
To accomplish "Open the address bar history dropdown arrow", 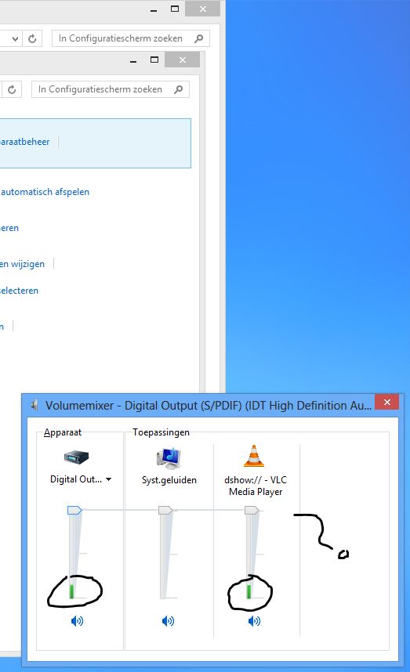I will point(16,38).
